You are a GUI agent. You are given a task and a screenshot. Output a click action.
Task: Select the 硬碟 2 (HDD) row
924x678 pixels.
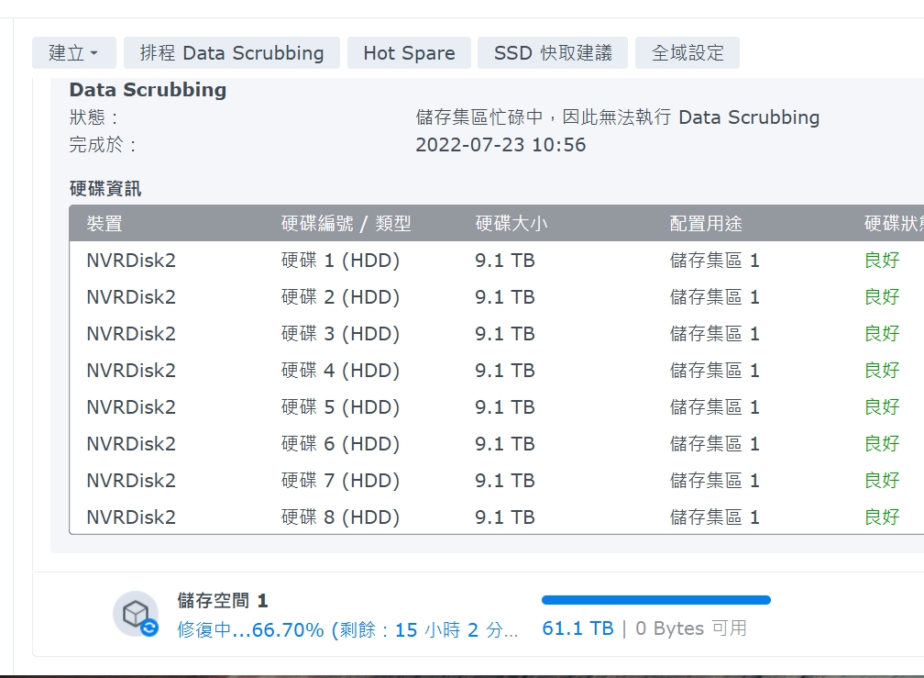tap(340, 297)
